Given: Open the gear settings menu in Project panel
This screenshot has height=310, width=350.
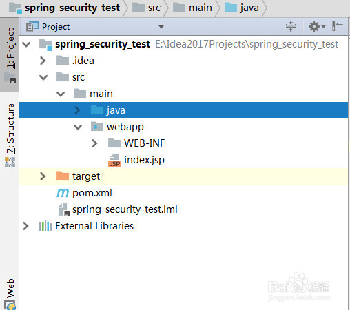Looking at the screenshot, I should coord(317,27).
